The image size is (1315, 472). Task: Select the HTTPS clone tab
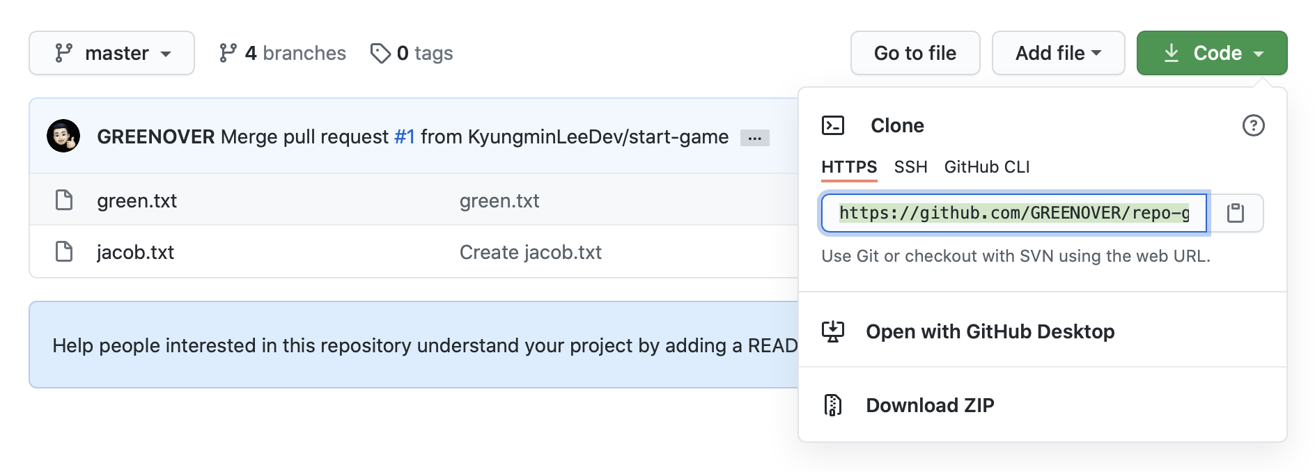point(849,167)
